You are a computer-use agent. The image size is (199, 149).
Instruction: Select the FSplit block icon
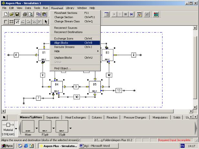[45, 126]
